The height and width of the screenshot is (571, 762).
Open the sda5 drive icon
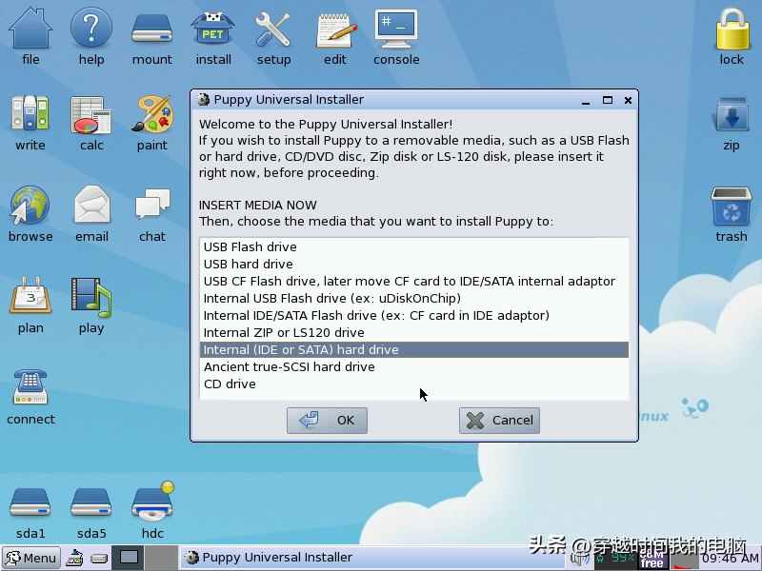pyautogui.click(x=91, y=502)
